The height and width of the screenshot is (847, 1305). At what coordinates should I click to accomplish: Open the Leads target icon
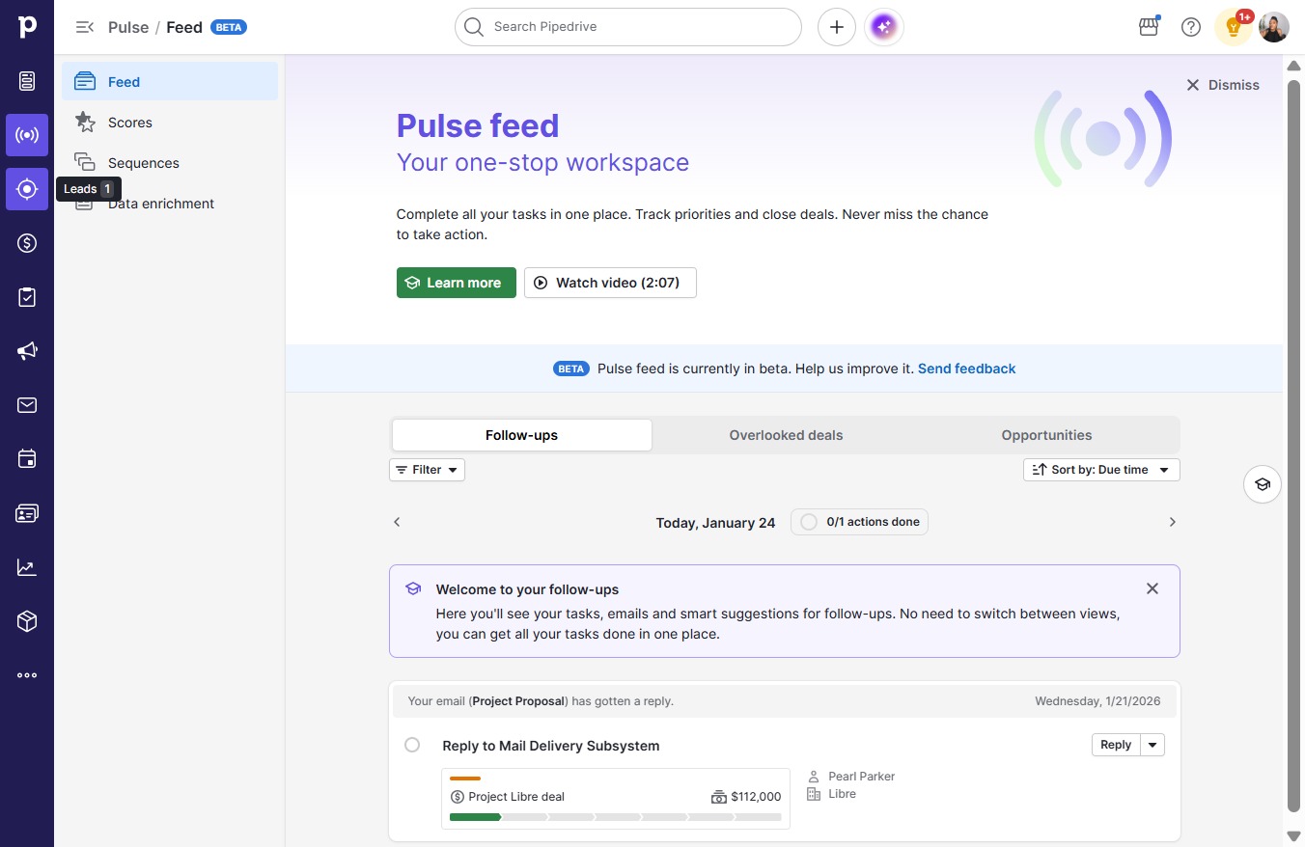click(27, 189)
